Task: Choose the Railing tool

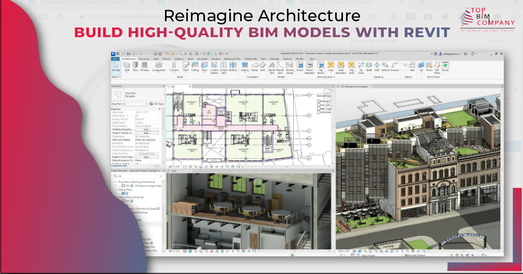Action: click(x=245, y=66)
